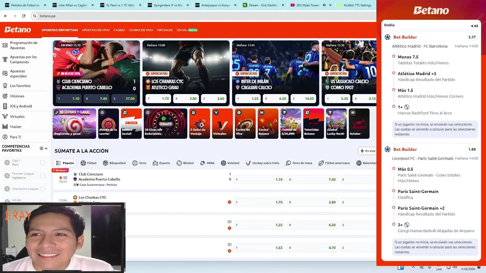Toggle the En vivo filter button
The width and height of the screenshot is (486, 273).
[x=368, y=151]
